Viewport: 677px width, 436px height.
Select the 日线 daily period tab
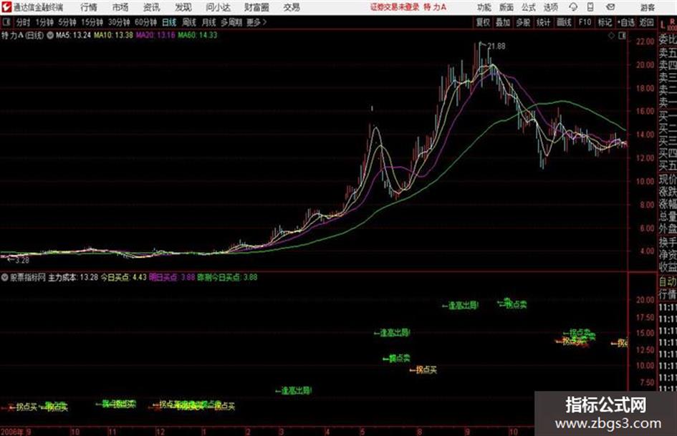(x=169, y=22)
